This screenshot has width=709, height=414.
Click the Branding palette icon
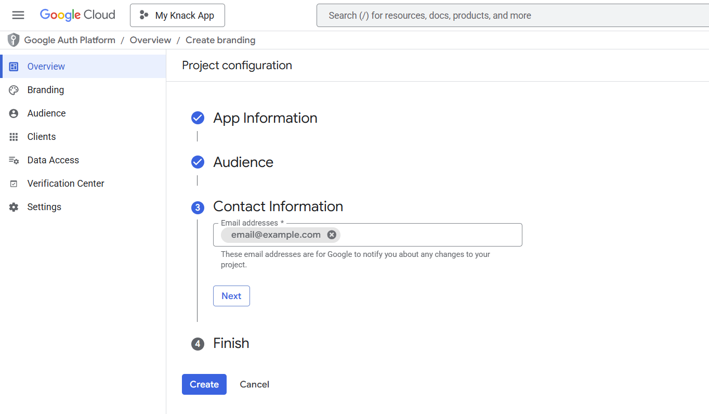tap(14, 90)
